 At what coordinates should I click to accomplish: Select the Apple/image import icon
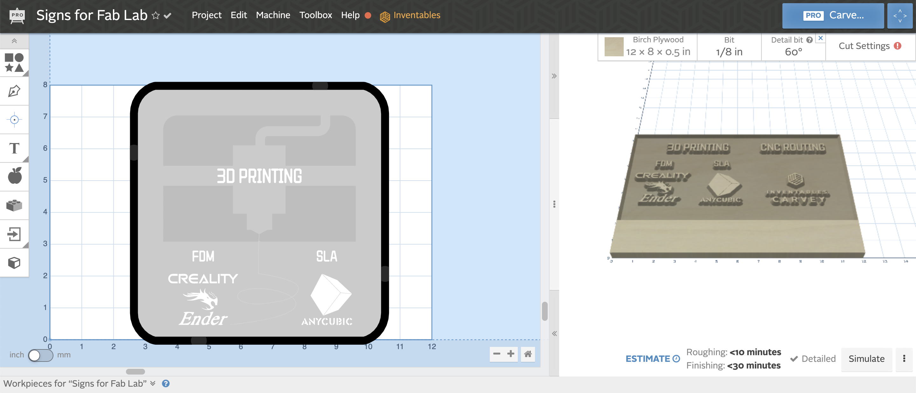click(x=15, y=176)
